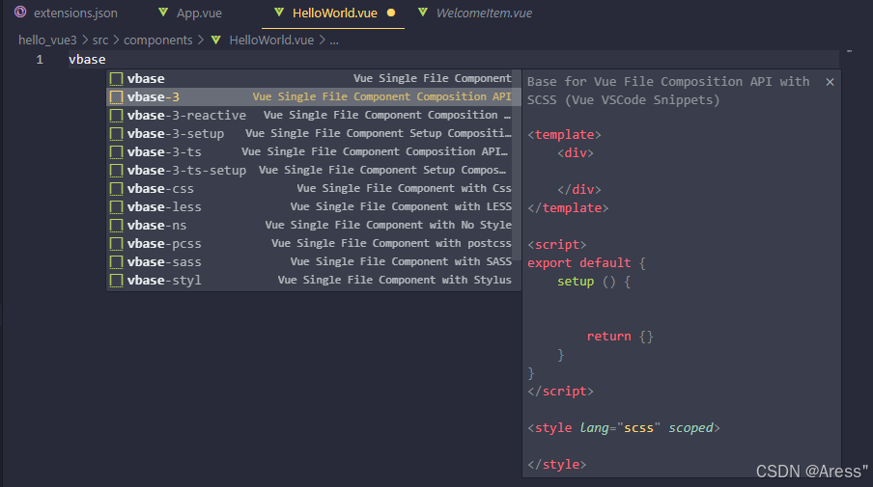Click the snippet icon beside vbase-sass

tap(116, 262)
